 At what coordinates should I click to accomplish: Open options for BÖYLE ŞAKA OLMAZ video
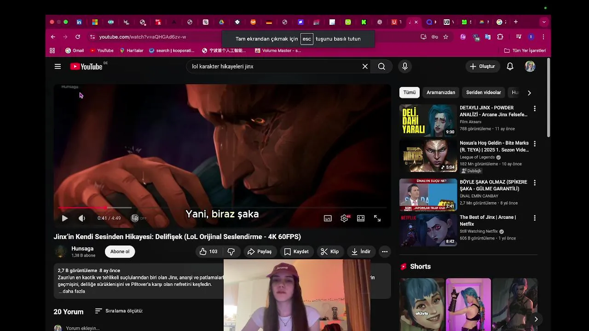point(535,183)
